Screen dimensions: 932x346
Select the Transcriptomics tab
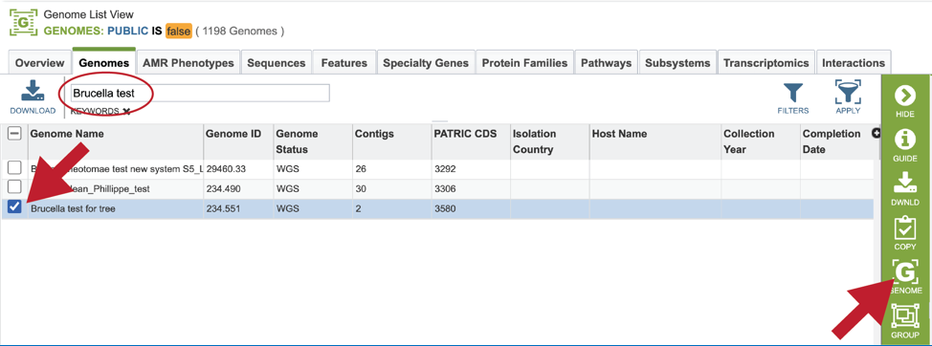click(x=766, y=63)
